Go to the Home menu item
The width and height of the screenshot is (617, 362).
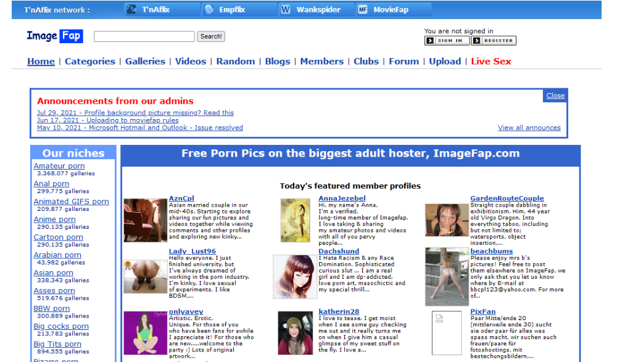pyautogui.click(x=41, y=62)
